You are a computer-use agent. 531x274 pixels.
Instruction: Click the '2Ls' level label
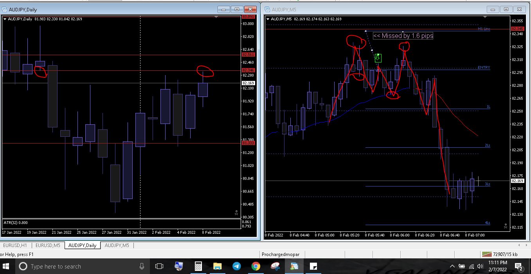pyautogui.click(x=488, y=145)
